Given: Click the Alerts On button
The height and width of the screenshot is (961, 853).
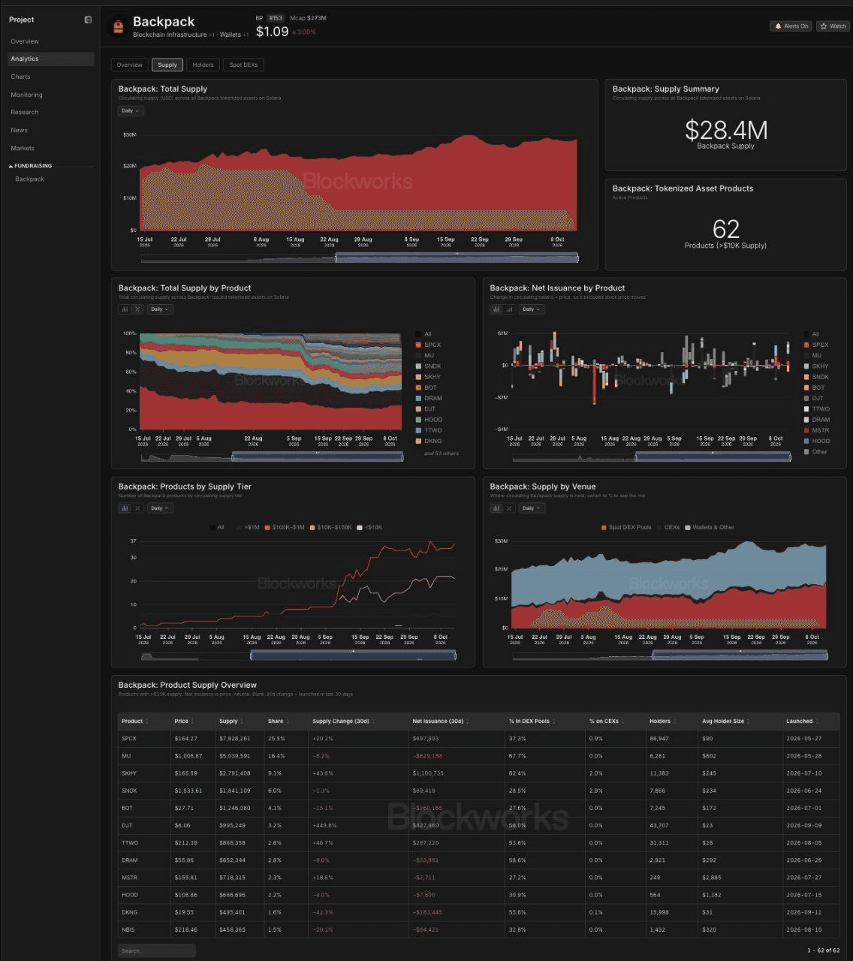Looking at the screenshot, I should (791, 26).
